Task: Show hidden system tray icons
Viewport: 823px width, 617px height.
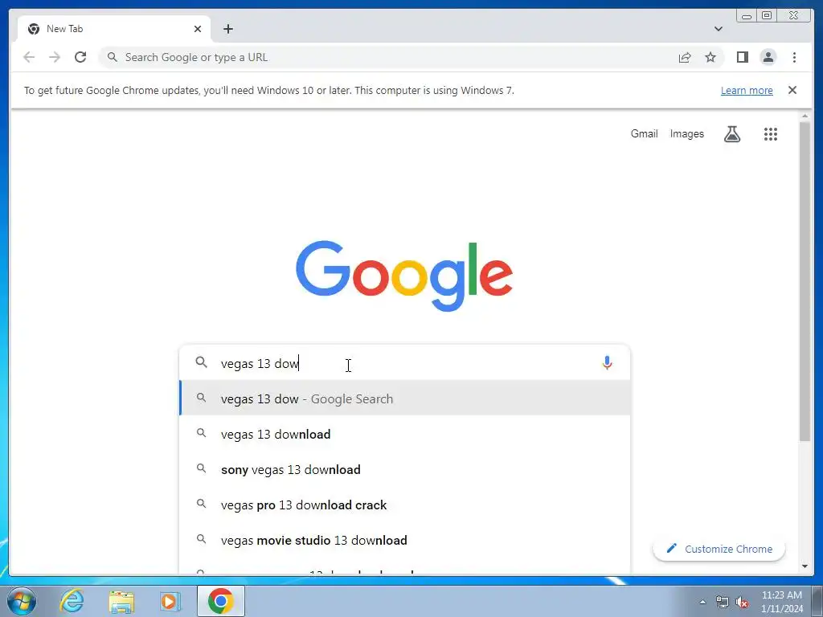Action: [702, 601]
